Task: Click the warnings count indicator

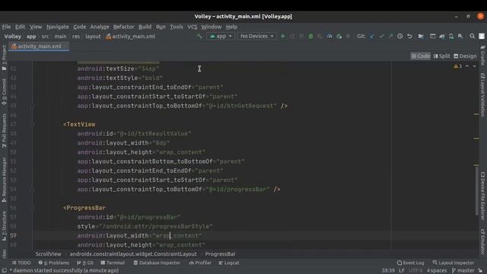Action: [x=457, y=66]
